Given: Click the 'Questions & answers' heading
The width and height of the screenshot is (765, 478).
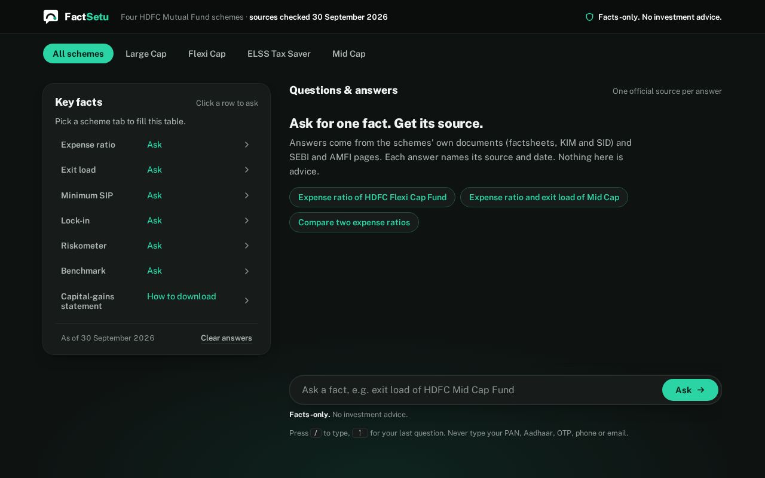Looking at the screenshot, I should [x=344, y=90].
